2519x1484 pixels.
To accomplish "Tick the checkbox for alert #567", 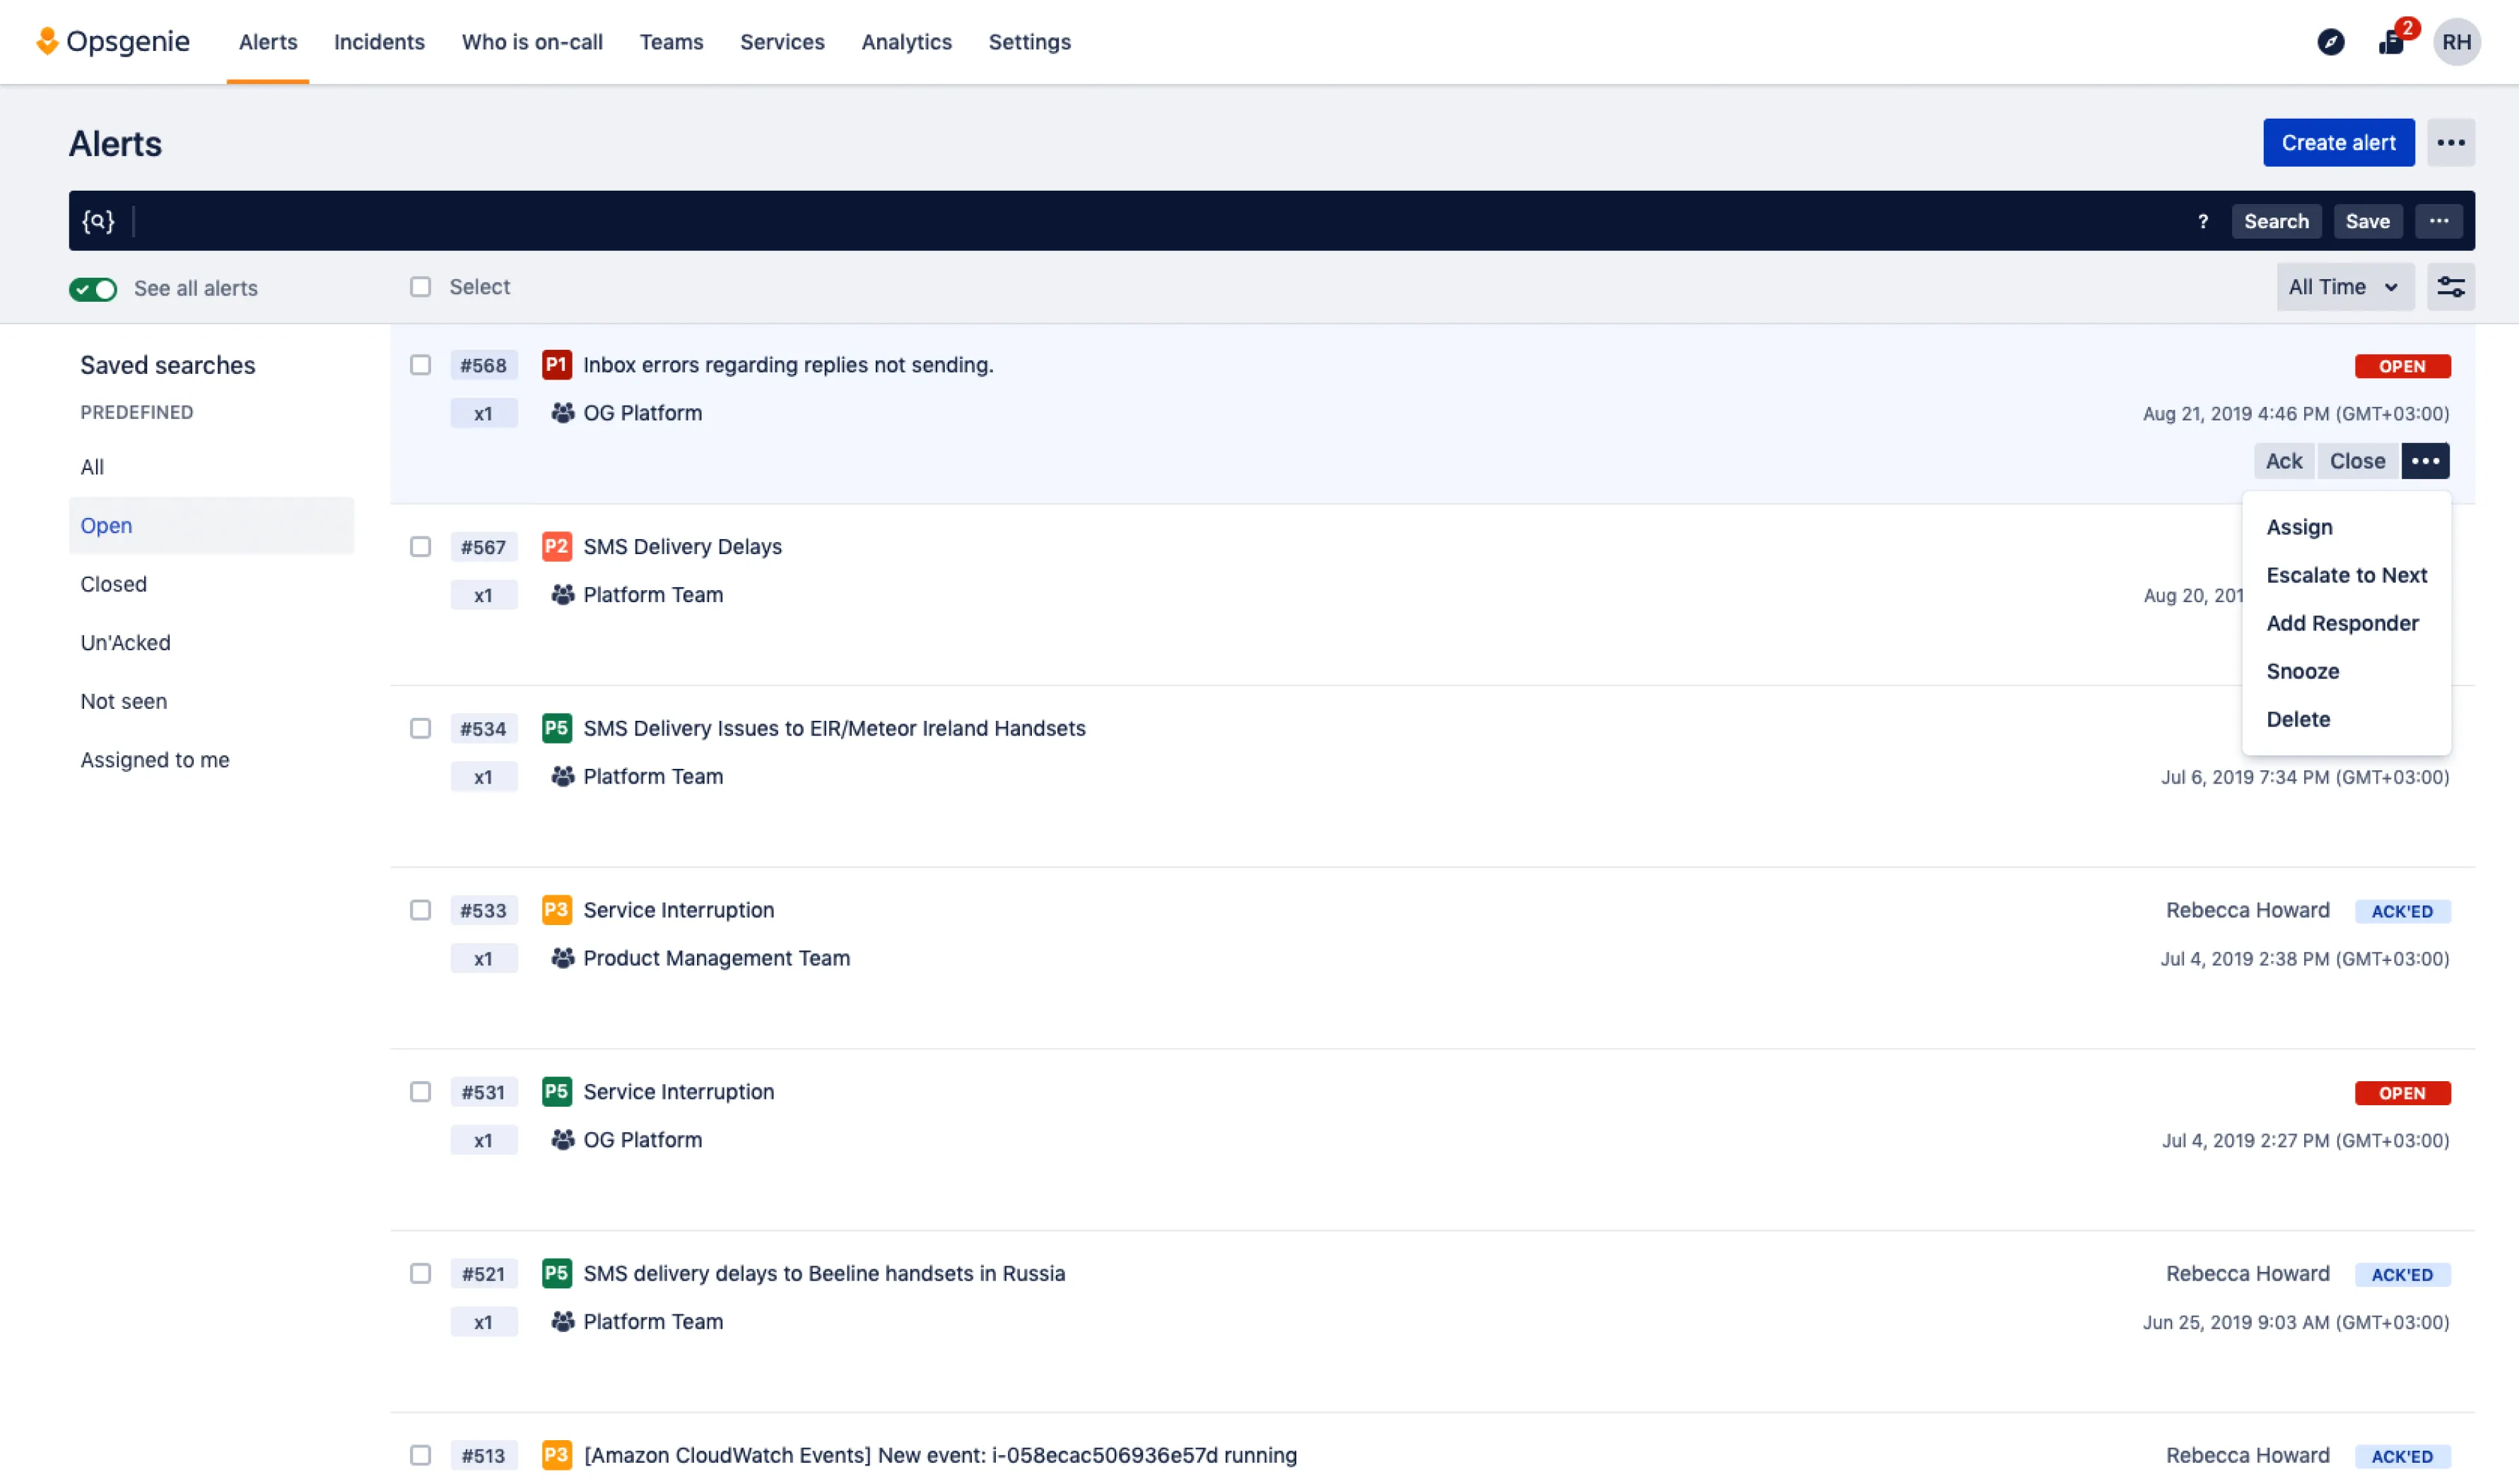I will (x=420, y=547).
